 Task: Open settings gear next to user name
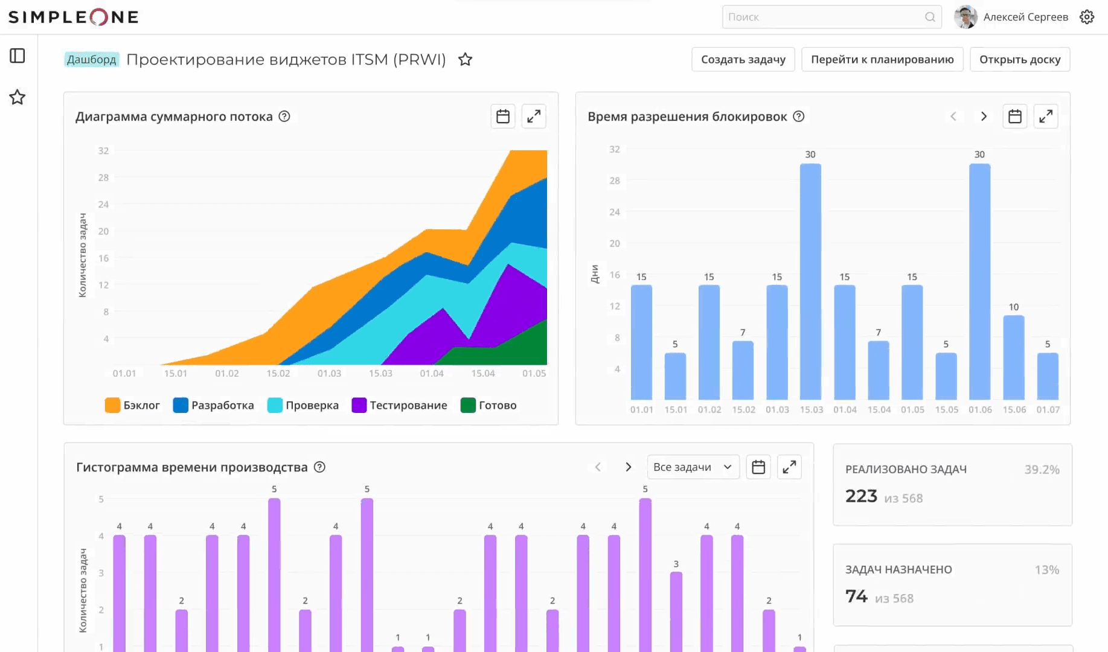click(1087, 17)
